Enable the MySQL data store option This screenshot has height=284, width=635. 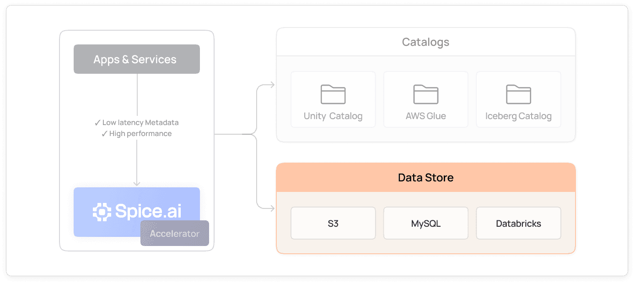tap(425, 223)
